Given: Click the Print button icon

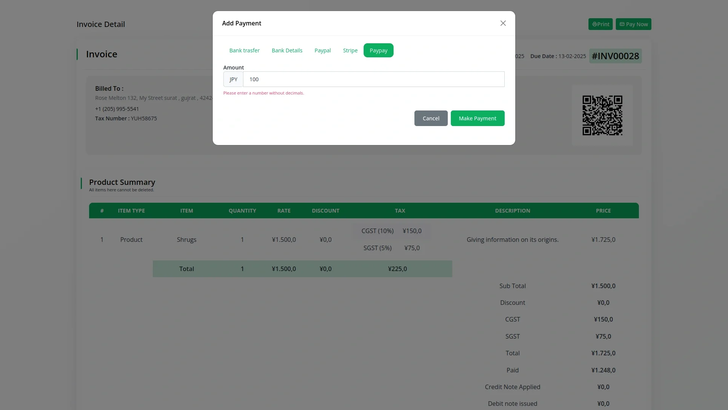Looking at the screenshot, I should coord(594,24).
